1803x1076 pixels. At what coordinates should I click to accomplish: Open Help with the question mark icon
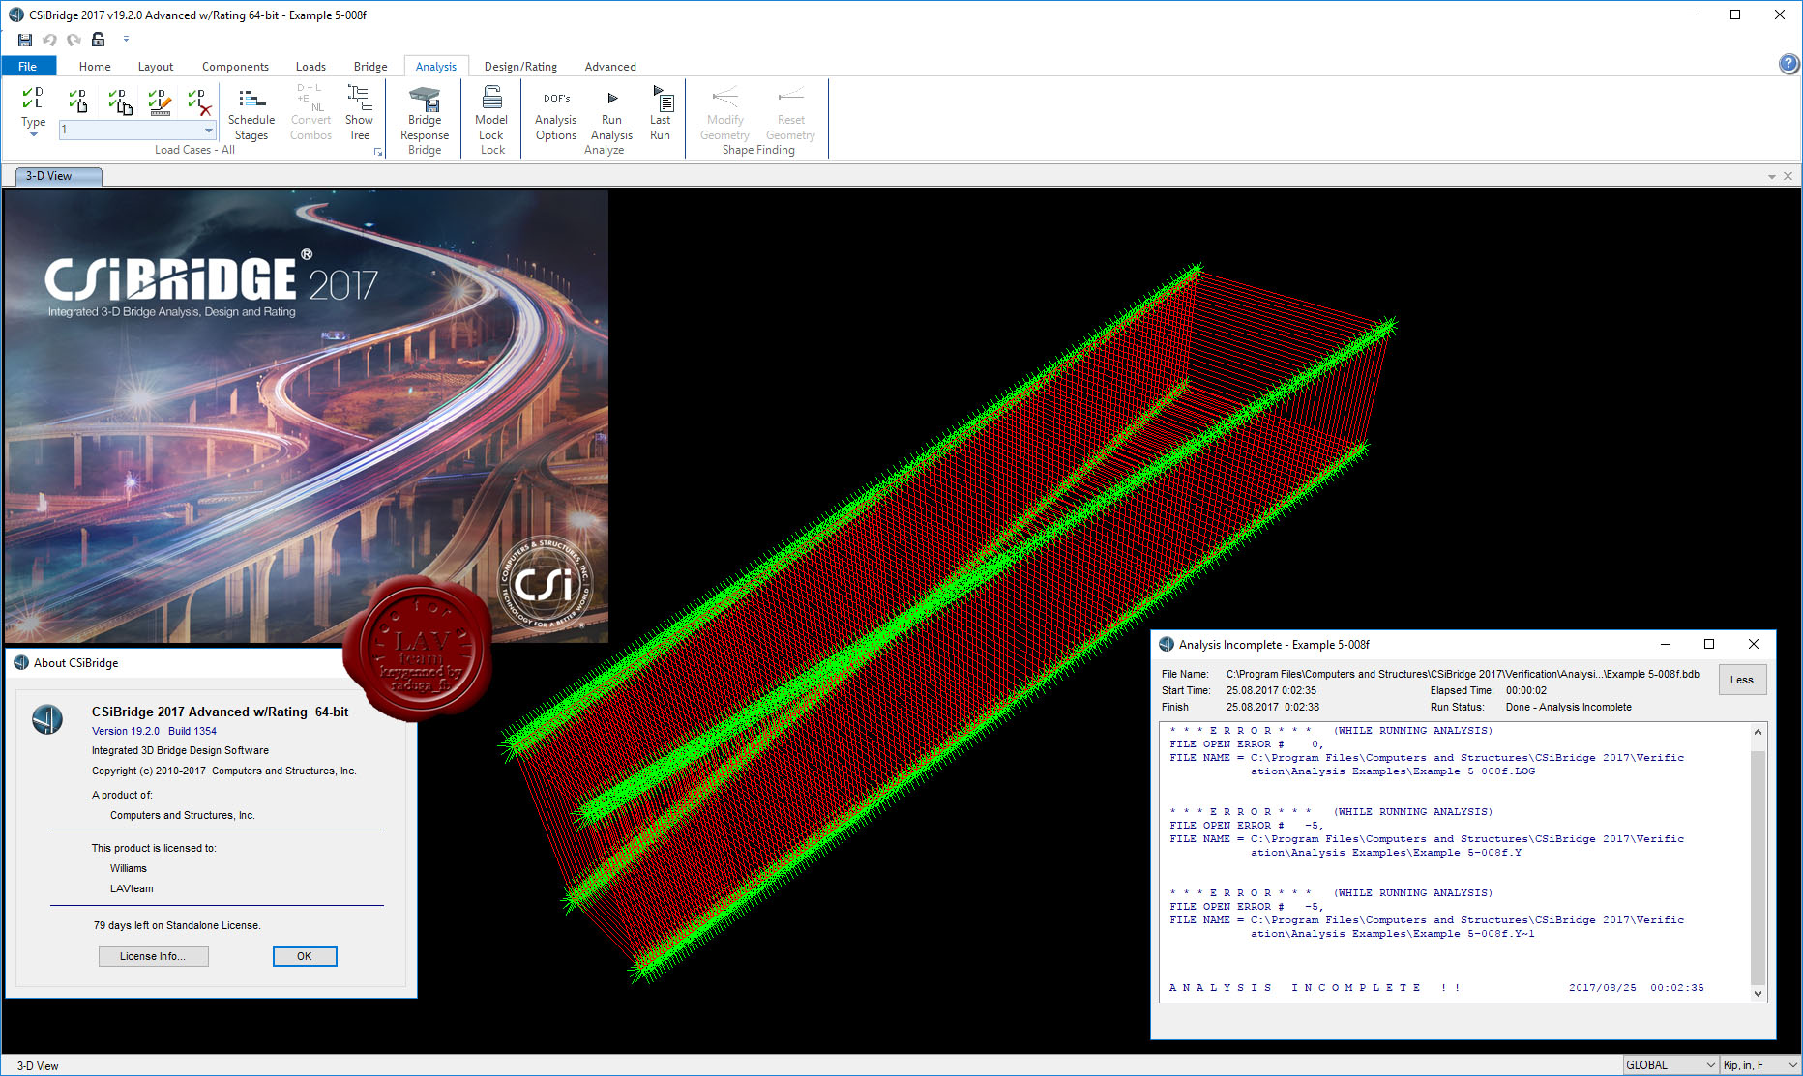[1788, 64]
